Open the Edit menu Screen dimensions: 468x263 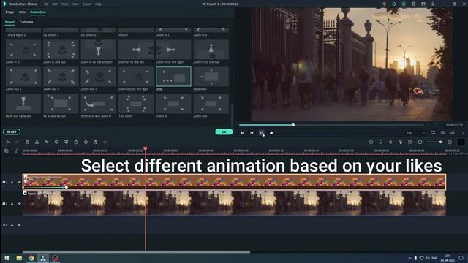tap(55, 4)
